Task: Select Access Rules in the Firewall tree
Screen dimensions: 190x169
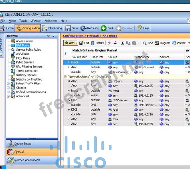Action: (x=24, y=41)
